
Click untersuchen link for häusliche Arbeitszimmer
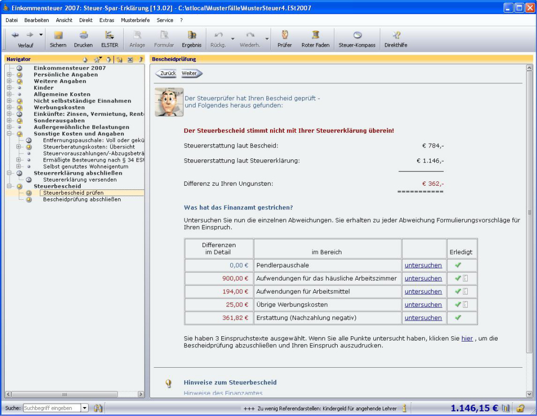[423, 278]
